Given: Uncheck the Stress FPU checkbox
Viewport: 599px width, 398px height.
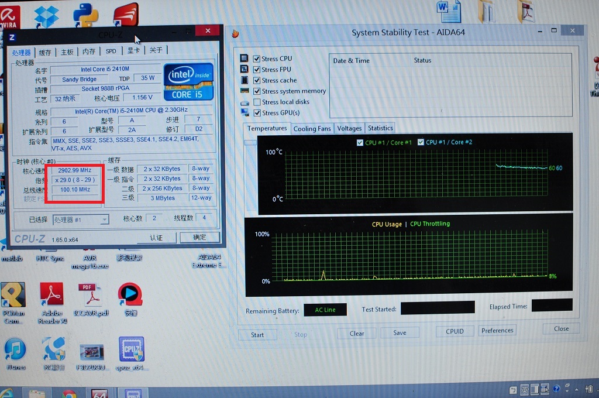Looking at the screenshot, I should point(257,70).
